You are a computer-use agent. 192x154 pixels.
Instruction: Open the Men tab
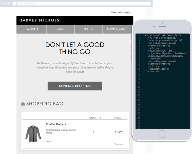coord(60,29)
